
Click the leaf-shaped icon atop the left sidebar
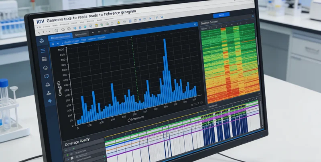pos(41,40)
